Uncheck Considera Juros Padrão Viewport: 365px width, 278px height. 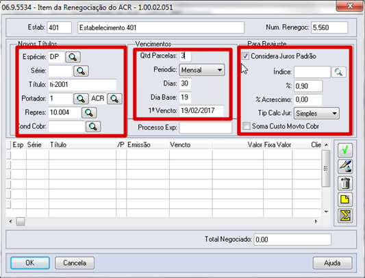[x=245, y=56]
